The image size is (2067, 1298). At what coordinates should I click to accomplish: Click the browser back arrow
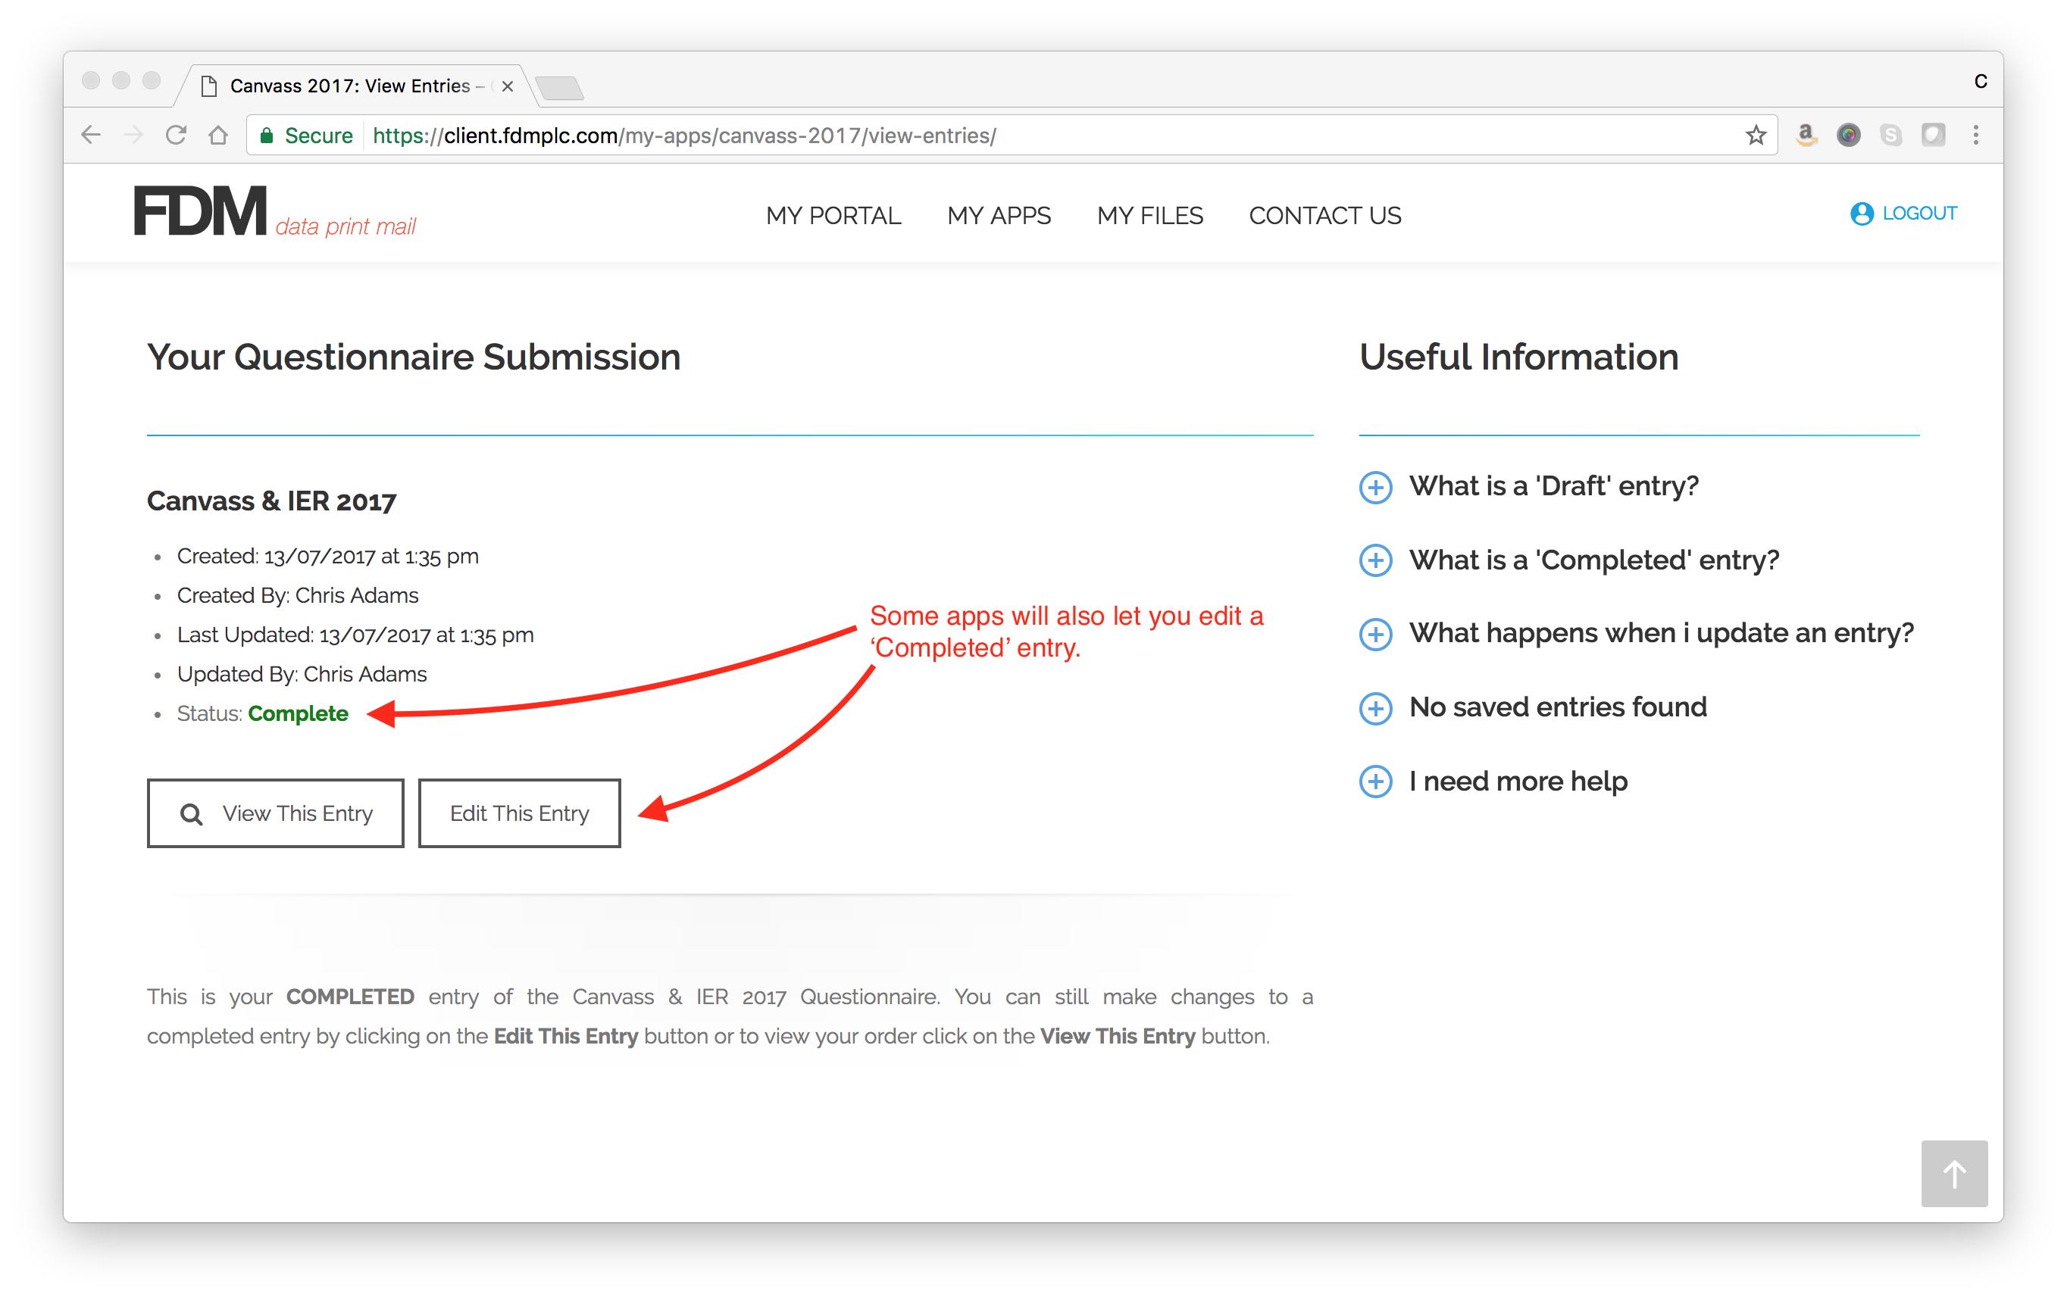[x=91, y=135]
